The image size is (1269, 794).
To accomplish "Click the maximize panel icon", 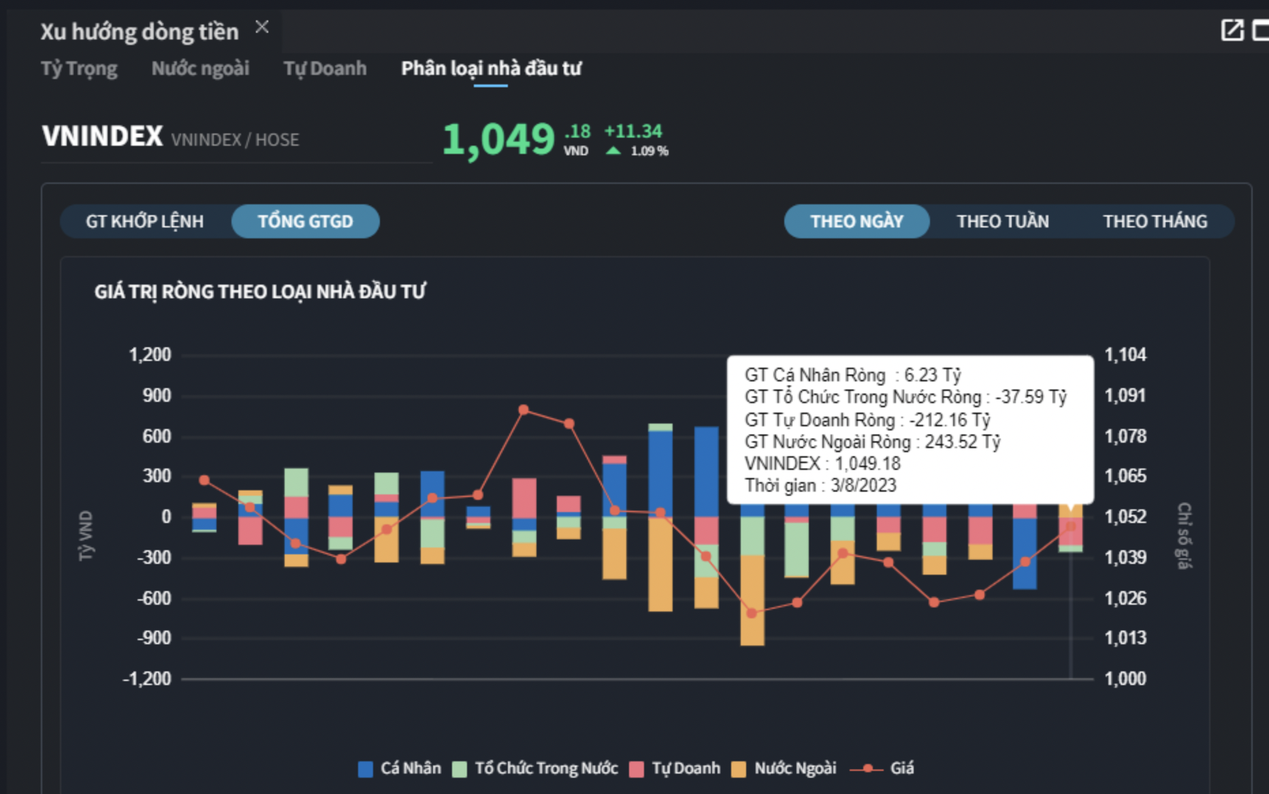I will click(x=1261, y=30).
